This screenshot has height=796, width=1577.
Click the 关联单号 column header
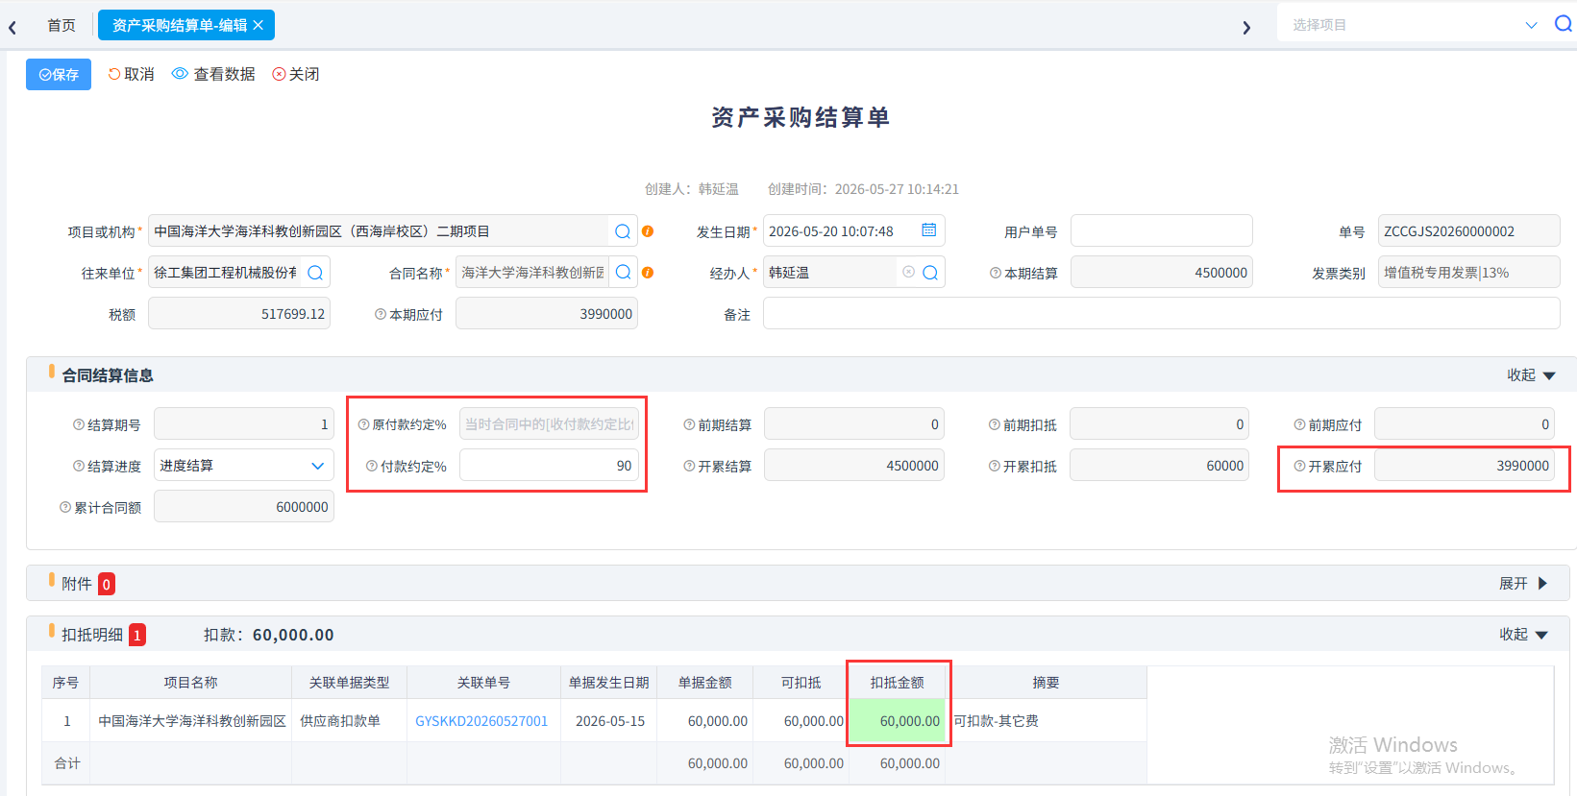tap(483, 683)
